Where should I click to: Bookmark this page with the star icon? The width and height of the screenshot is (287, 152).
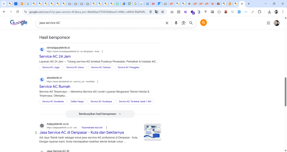(x=163, y=12)
